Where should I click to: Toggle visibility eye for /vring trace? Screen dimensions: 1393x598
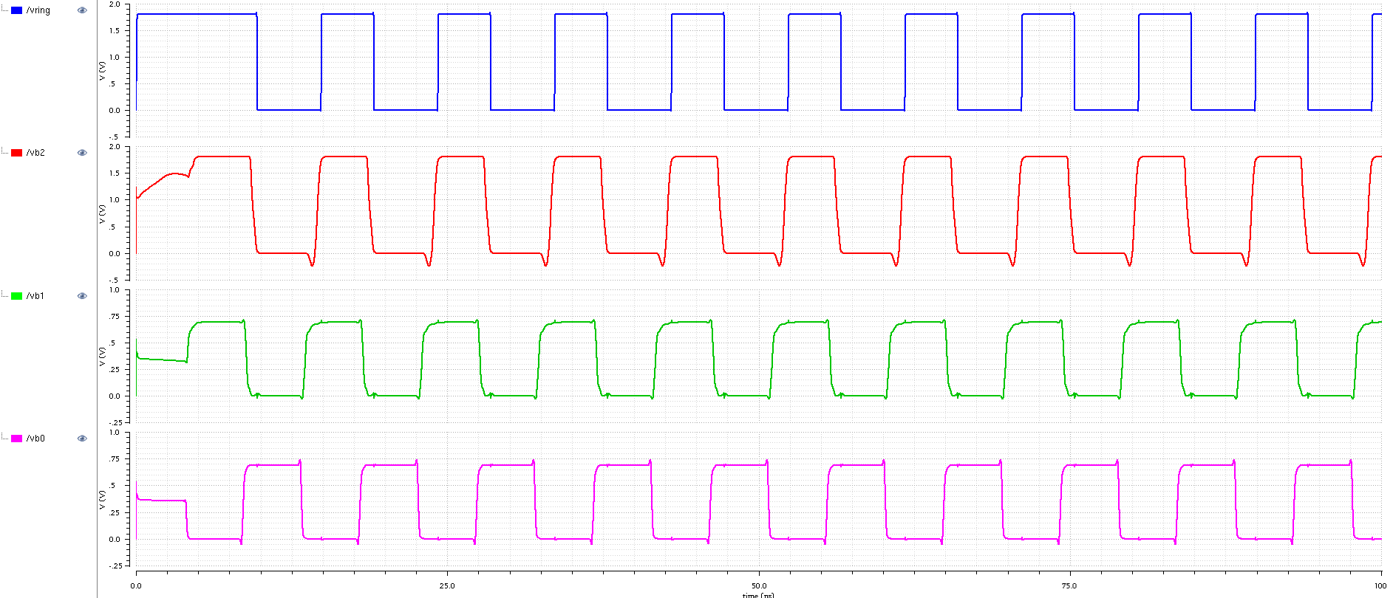82,10
